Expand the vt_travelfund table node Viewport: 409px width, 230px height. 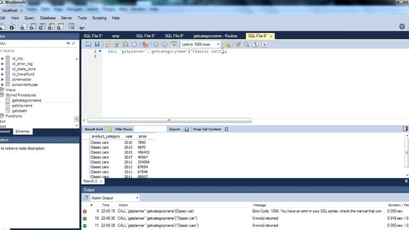3,74
